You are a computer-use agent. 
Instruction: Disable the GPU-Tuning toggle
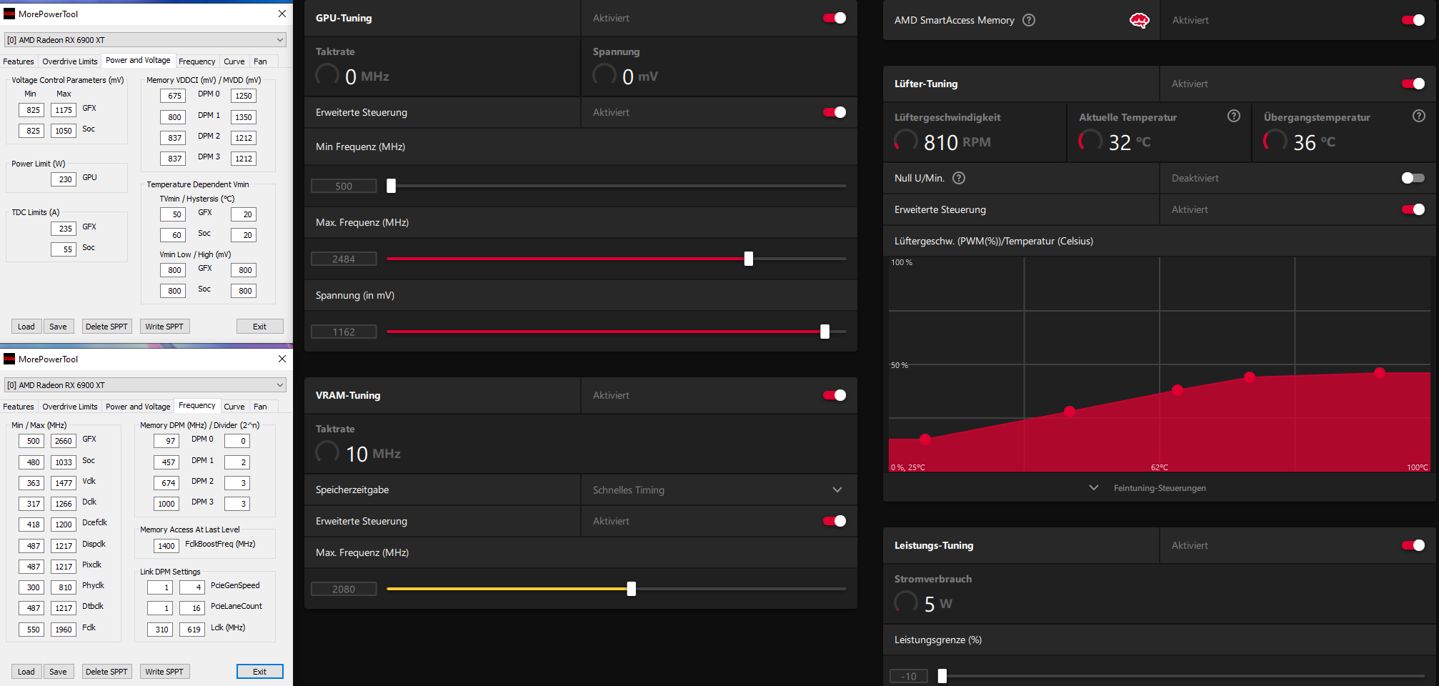[835, 18]
